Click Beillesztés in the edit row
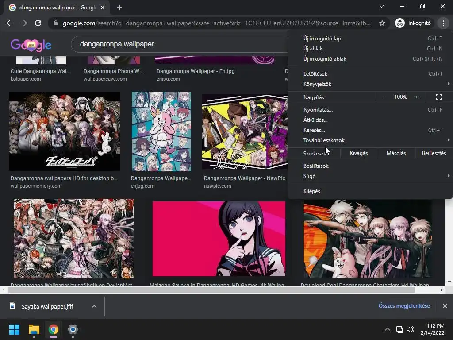 tap(434, 153)
